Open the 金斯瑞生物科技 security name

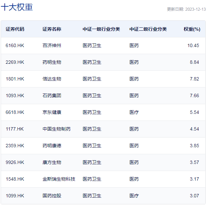click(x=59, y=179)
